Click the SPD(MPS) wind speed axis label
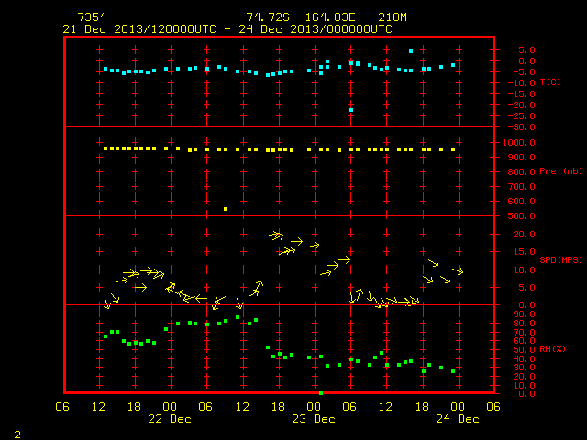The height and width of the screenshot is (440, 587). coord(560,259)
